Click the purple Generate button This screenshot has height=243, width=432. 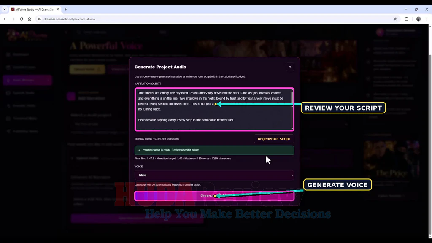point(214,196)
